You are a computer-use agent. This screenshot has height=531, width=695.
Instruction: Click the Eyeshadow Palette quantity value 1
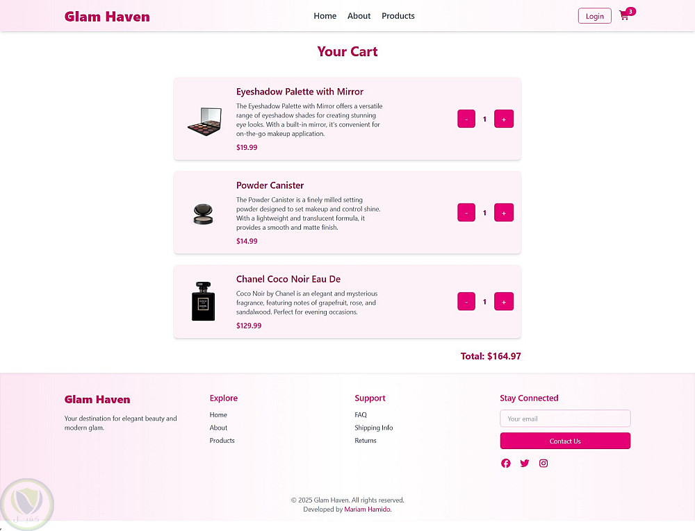[x=484, y=119]
